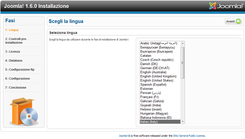
Task: Choose Estonian language
Action: click(160, 88)
